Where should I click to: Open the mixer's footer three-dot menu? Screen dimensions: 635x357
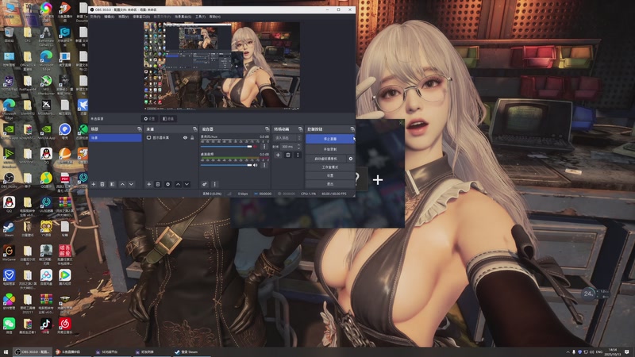click(214, 184)
